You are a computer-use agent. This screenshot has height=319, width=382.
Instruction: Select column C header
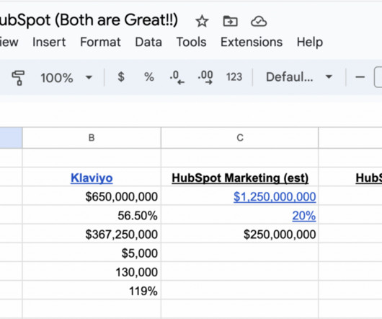coord(240,138)
